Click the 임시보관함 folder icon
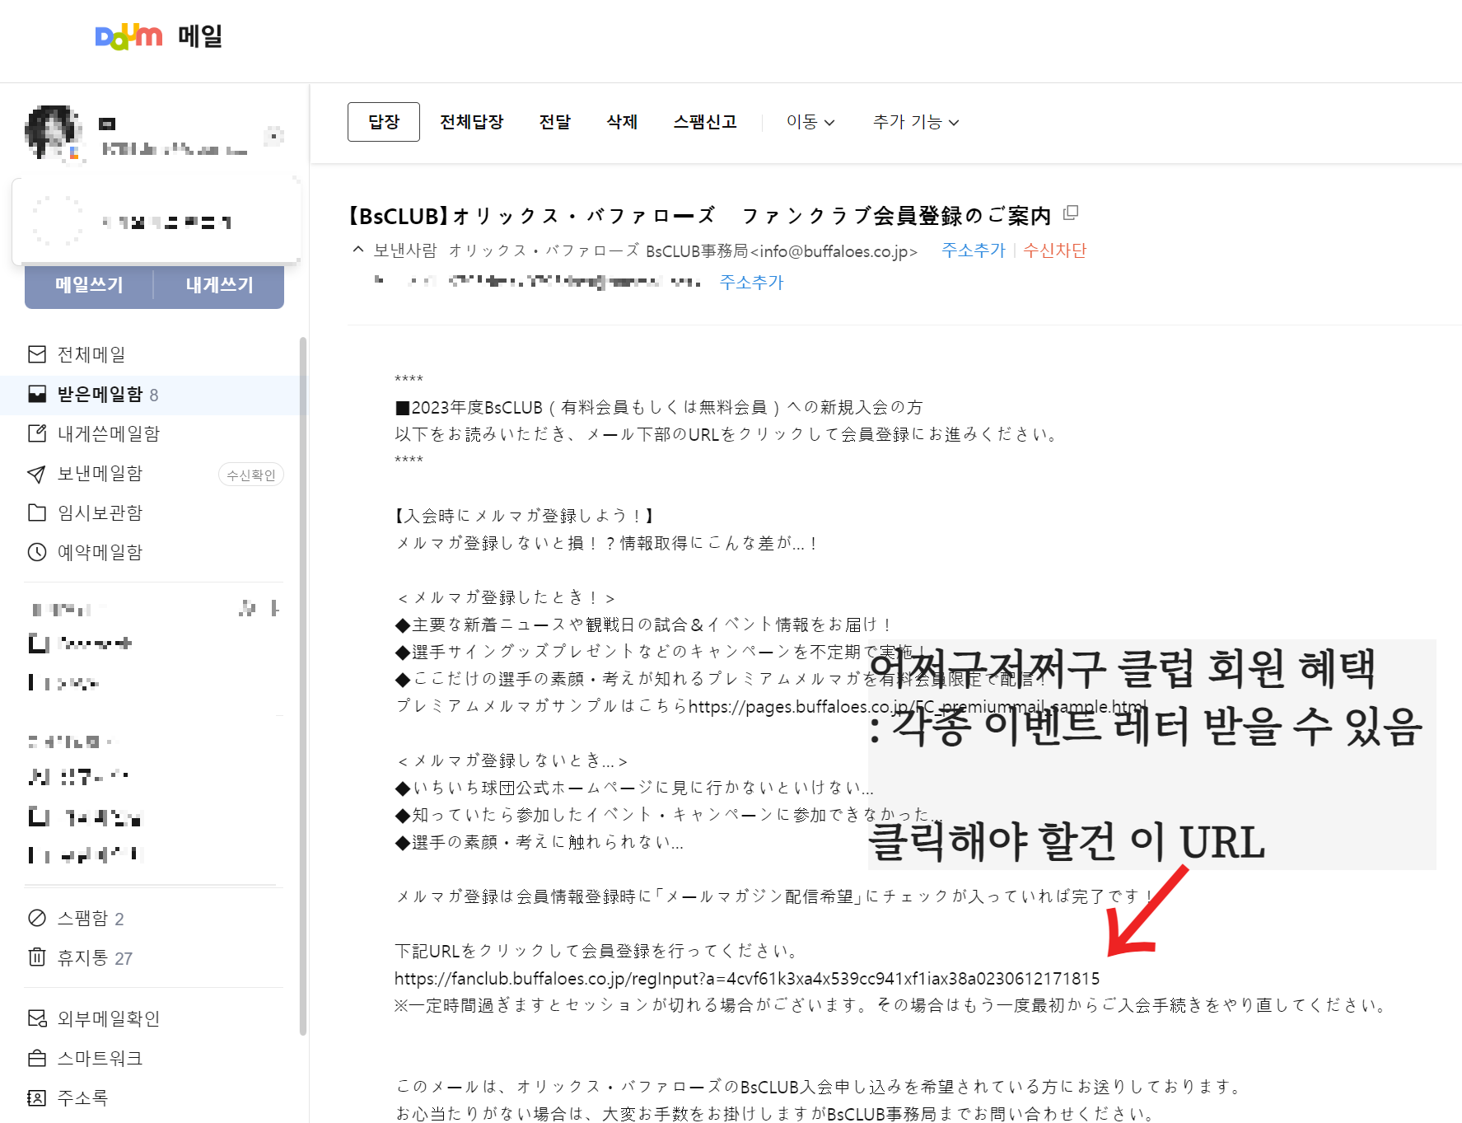This screenshot has width=1462, height=1123. click(x=37, y=512)
